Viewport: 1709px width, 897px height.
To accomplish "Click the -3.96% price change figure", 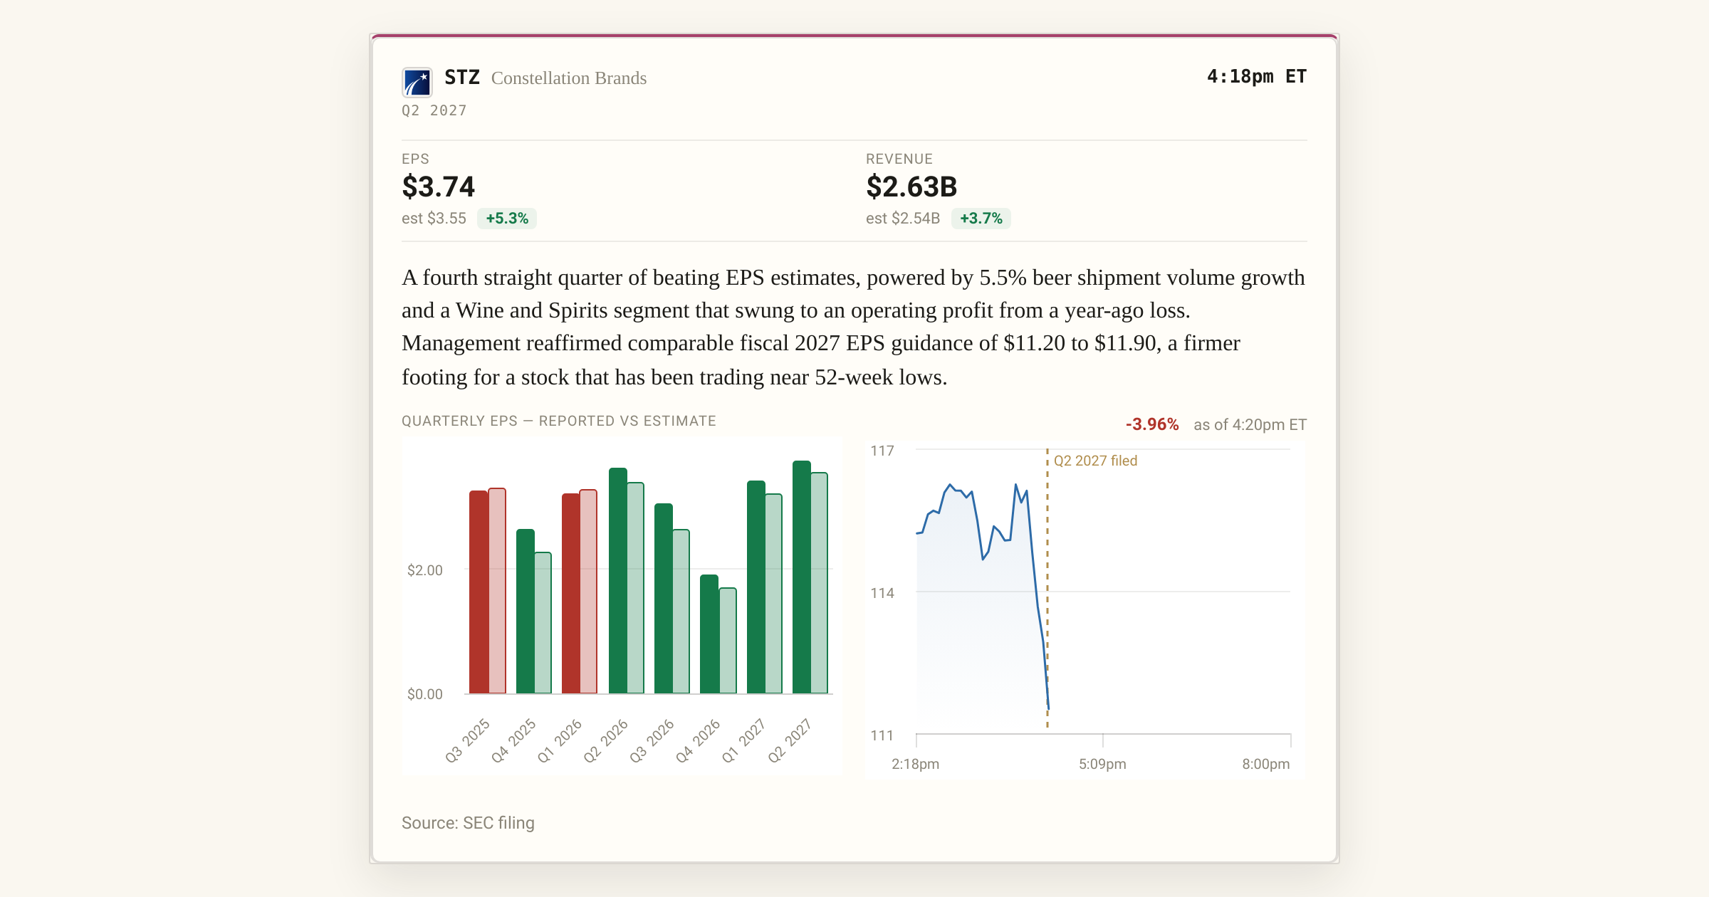I will tap(1152, 424).
